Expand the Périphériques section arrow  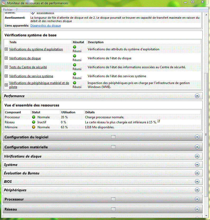[197, 190]
